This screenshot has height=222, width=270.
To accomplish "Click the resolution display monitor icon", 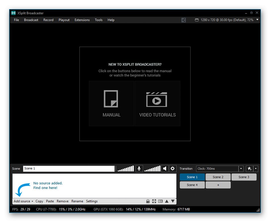I will pyautogui.click(x=197, y=20).
